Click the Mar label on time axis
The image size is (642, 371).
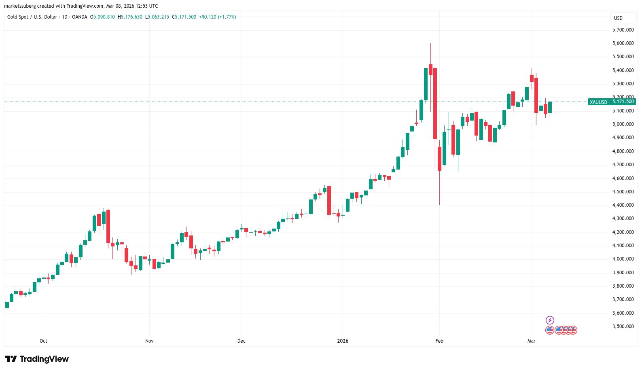click(531, 341)
